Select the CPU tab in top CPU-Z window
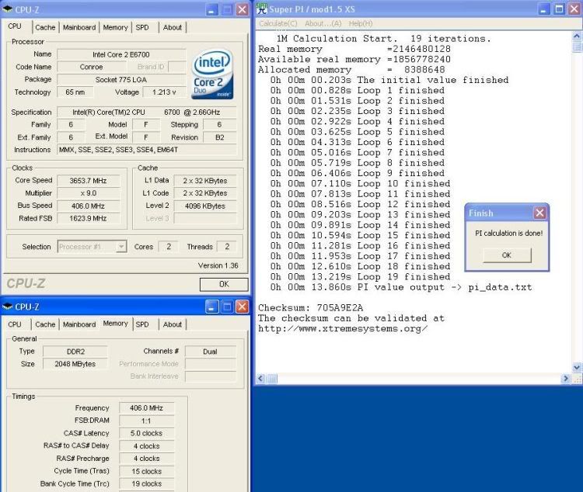This screenshot has width=583, height=492. click(15, 26)
